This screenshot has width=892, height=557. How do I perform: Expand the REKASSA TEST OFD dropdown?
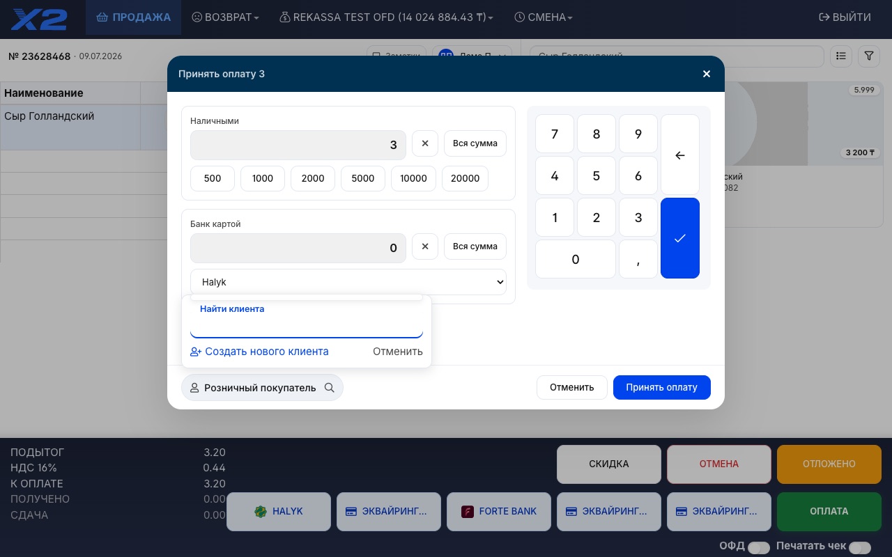[386, 17]
